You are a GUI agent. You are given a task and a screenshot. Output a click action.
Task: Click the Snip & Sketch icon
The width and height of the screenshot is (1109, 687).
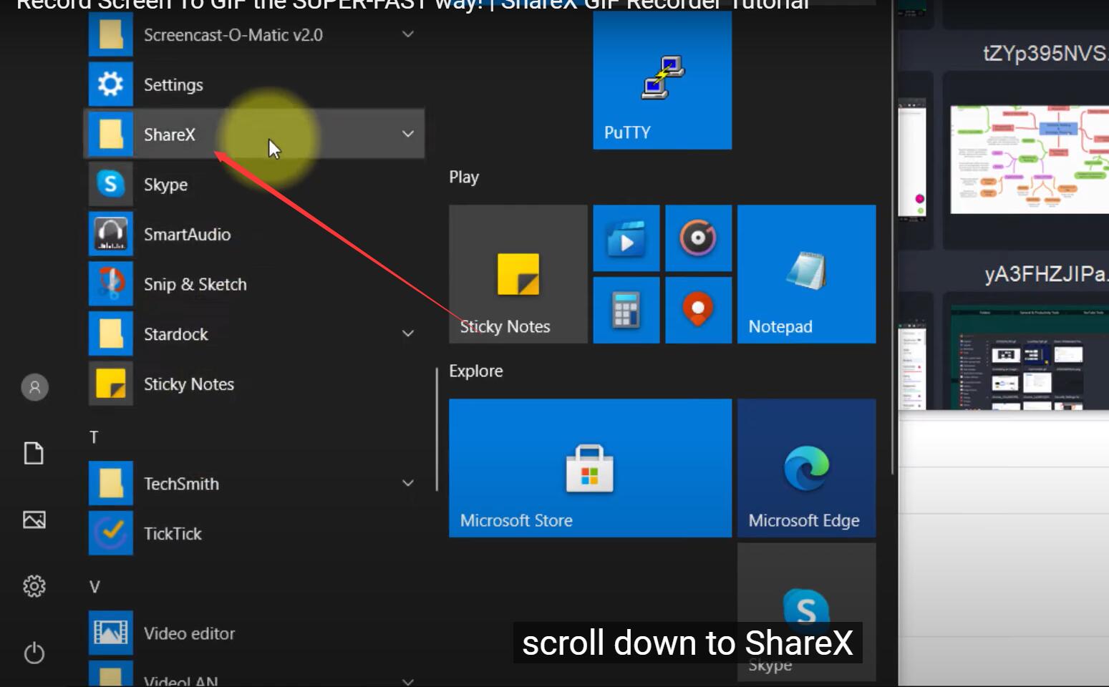point(111,284)
